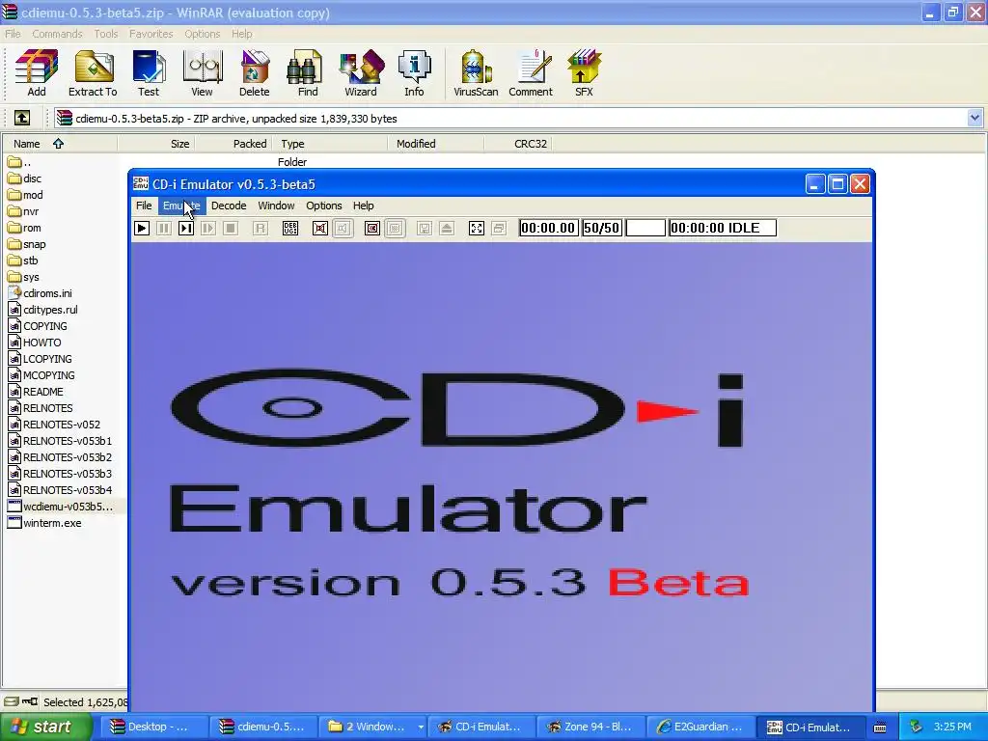This screenshot has height=741, width=988.
Task: Toggle the red video-disable icon
Action: coord(372,228)
